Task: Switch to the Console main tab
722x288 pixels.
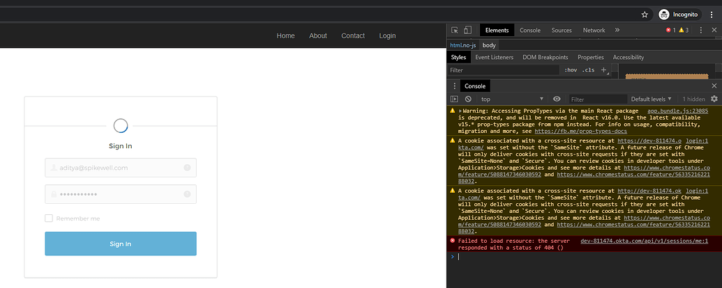Action: click(530, 31)
